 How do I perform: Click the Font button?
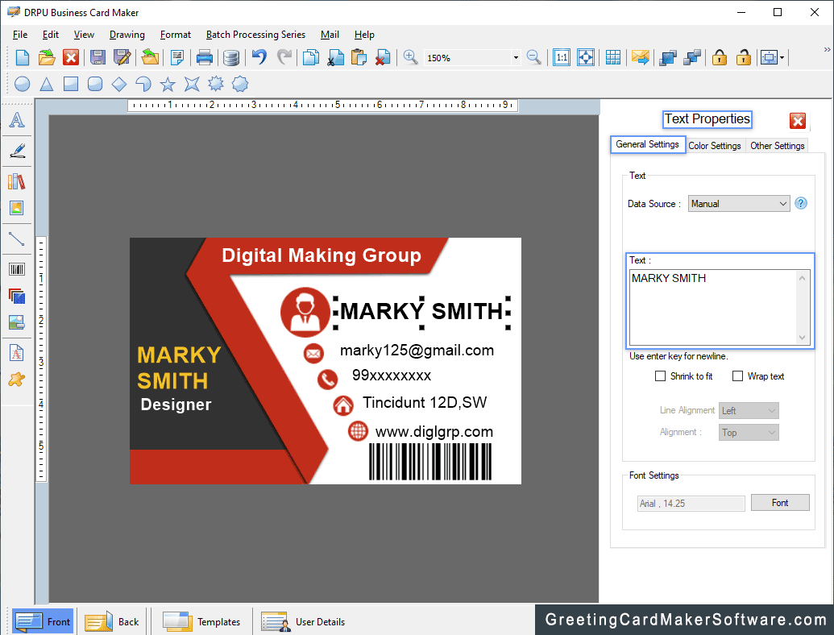tap(780, 503)
